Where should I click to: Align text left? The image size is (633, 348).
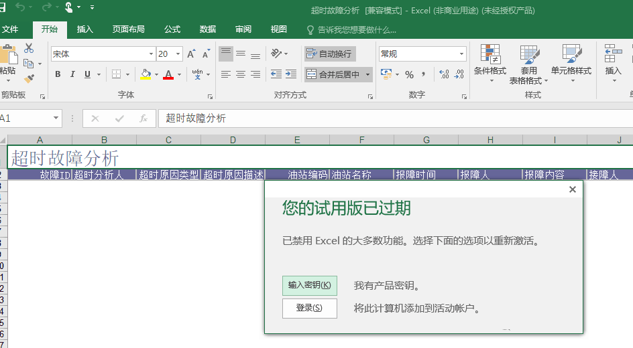pyautogui.click(x=226, y=74)
